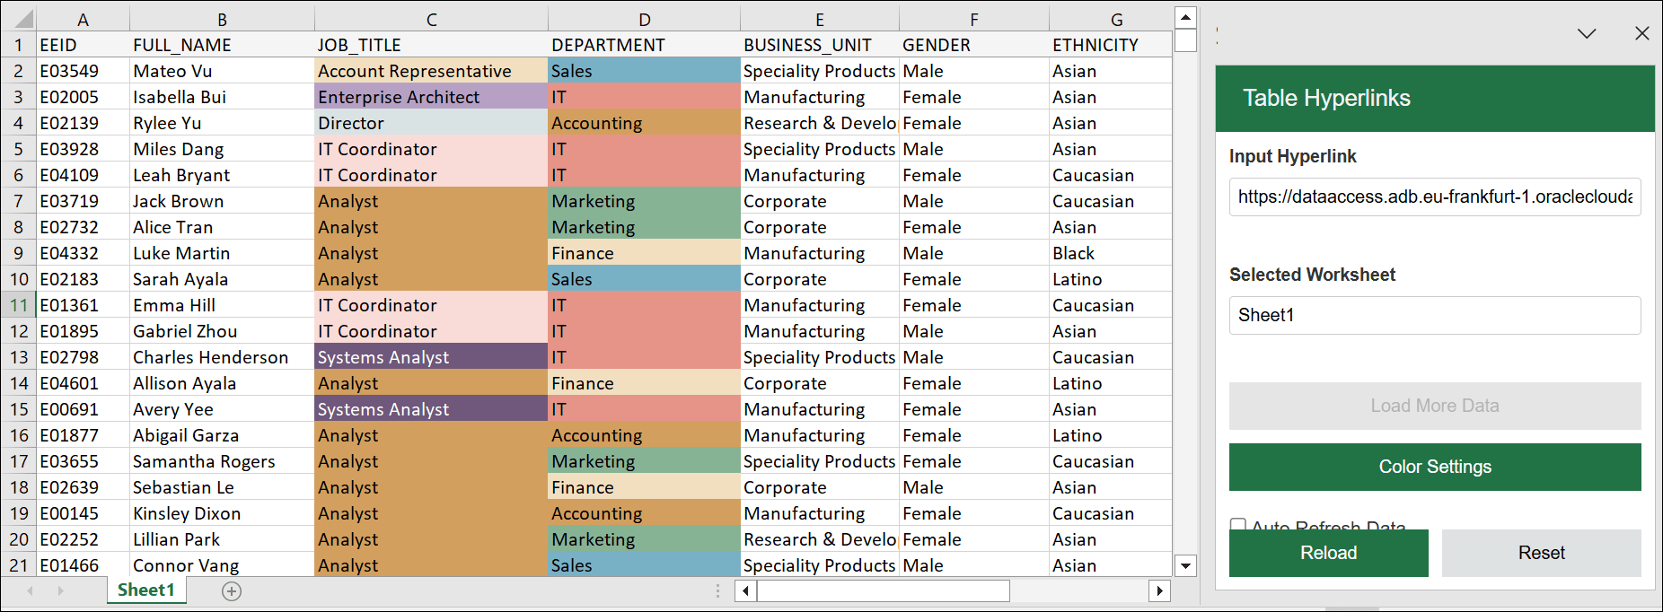Click the horizontal scrollbar left arrow
1663x612 pixels.
[745, 591]
